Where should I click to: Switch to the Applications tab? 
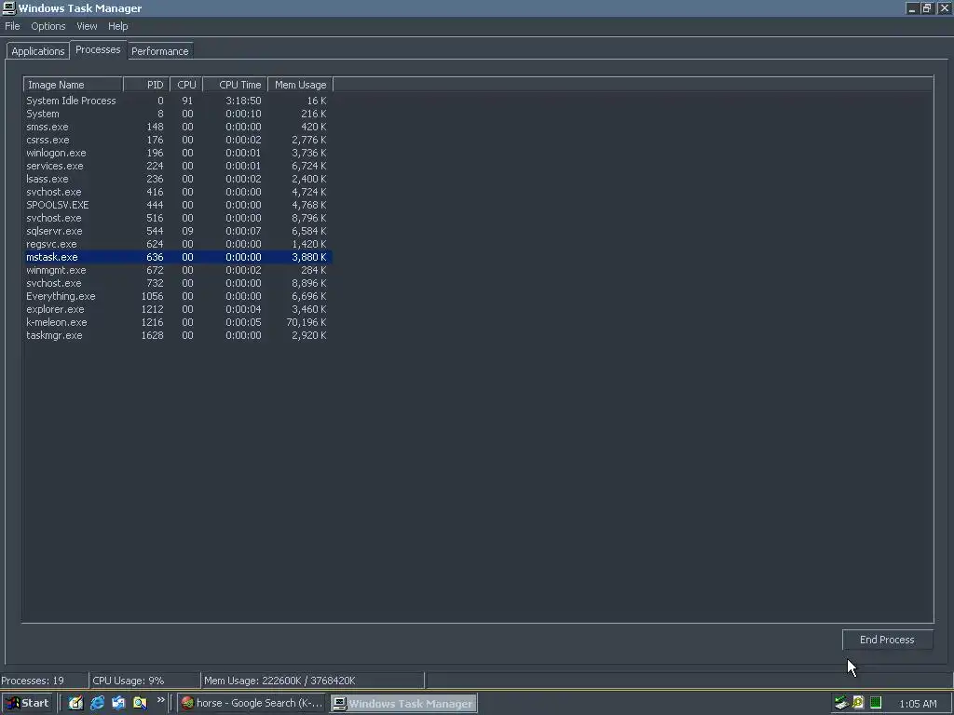(x=37, y=51)
